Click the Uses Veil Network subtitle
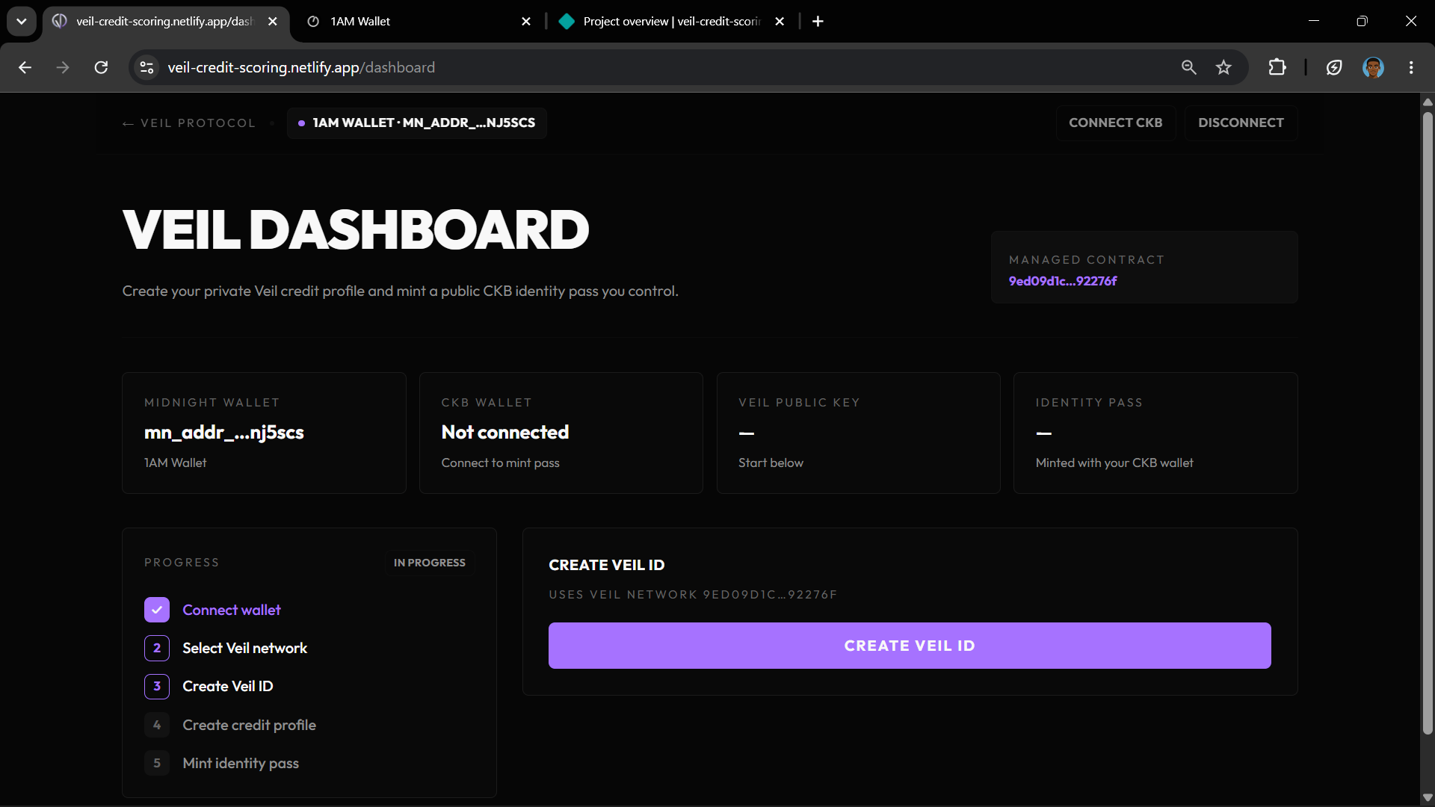This screenshot has height=807, width=1435. [693, 595]
